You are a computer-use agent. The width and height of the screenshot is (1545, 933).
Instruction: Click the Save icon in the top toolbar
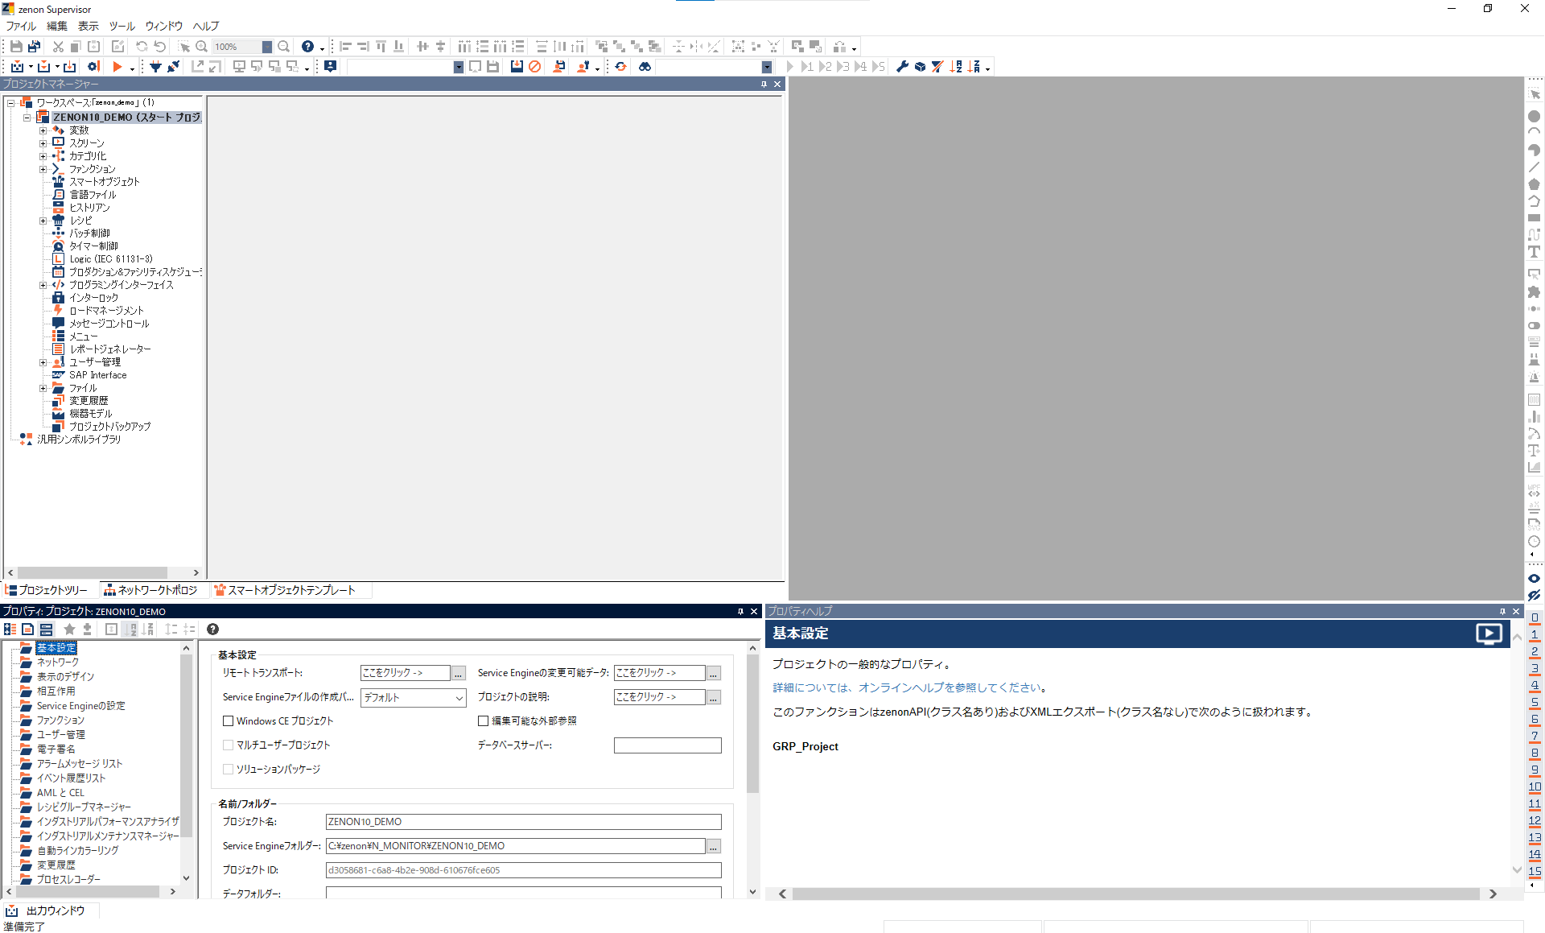16,47
